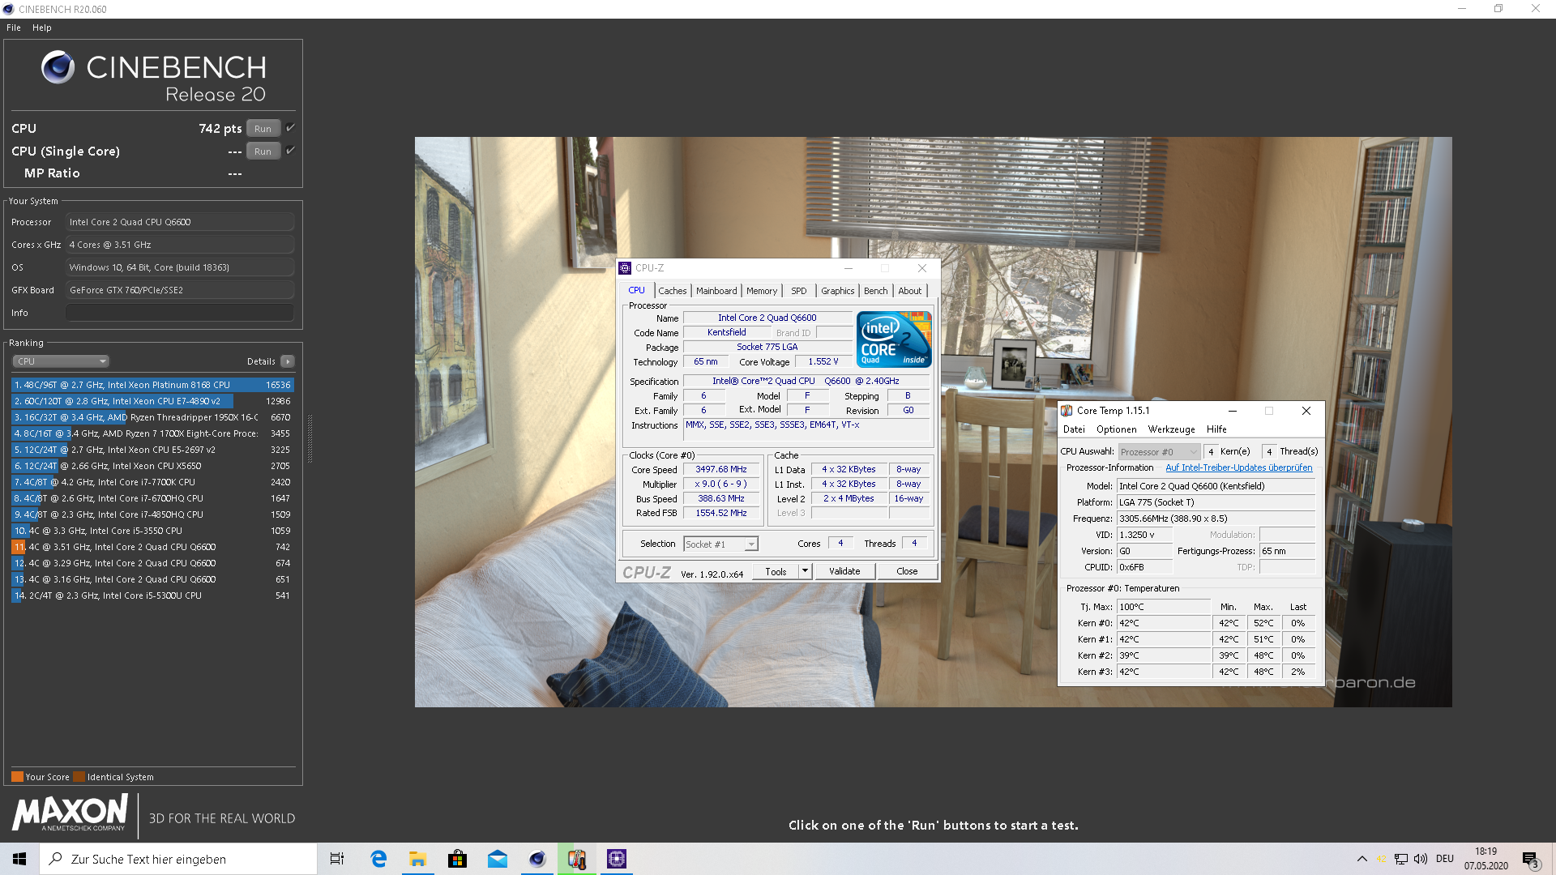Expand ranking Details arrow

pos(288,361)
